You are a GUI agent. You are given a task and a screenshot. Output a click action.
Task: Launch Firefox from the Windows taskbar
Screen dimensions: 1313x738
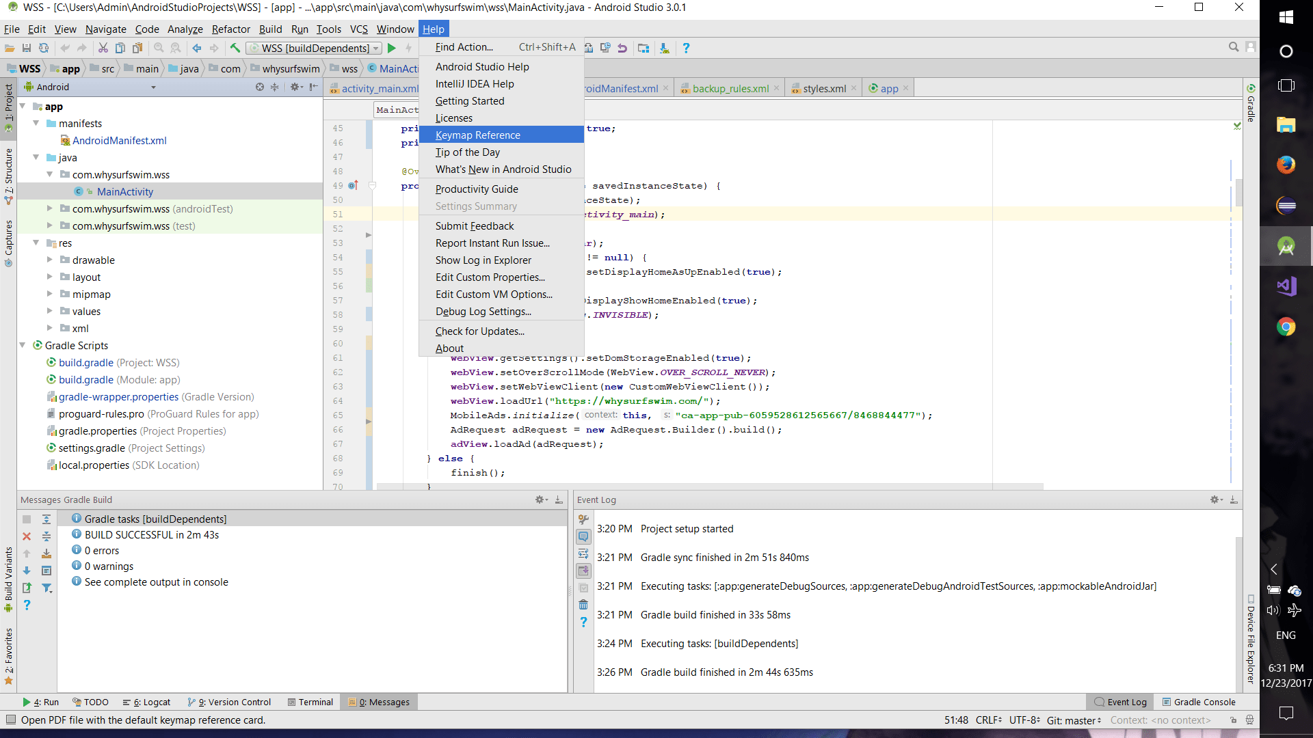click(x=1286, y=164)
